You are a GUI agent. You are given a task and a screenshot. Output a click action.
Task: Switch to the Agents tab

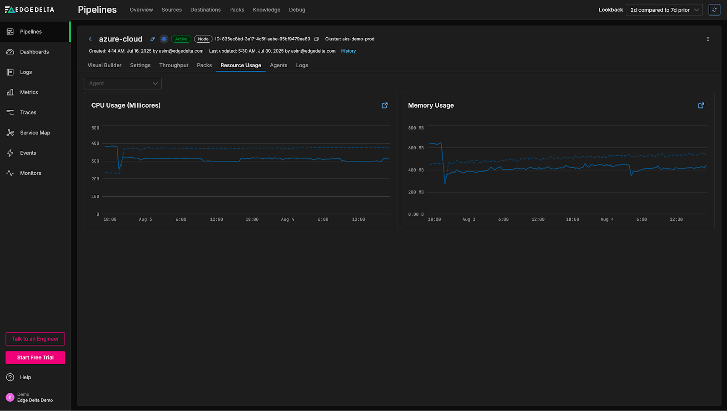pyautogui.click(x=278, y=65)
